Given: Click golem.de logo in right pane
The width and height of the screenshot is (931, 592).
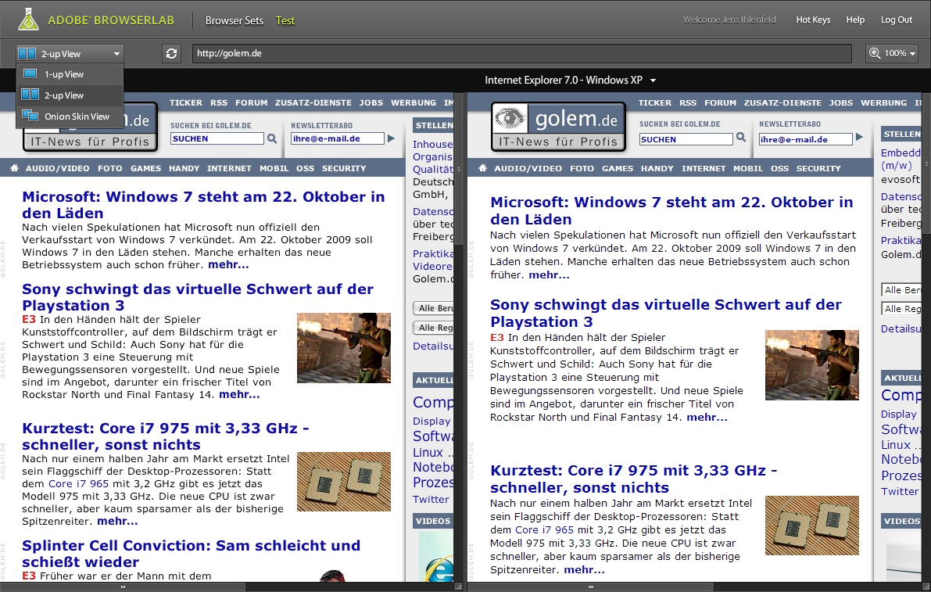Looking at the screenshot, I should coord(558,126).
